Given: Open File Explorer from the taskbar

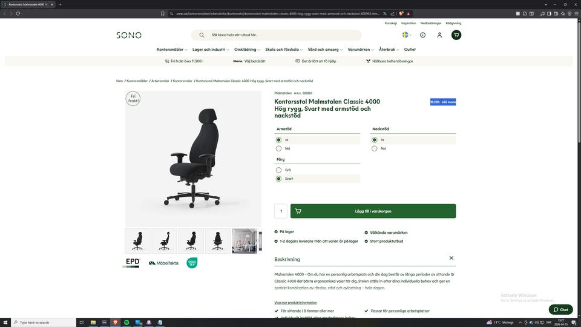Looking at the screenshot, I should point(93,322).
